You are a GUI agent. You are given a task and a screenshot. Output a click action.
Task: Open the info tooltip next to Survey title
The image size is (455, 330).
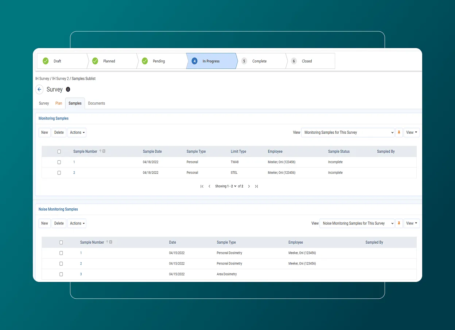point(68,89)
